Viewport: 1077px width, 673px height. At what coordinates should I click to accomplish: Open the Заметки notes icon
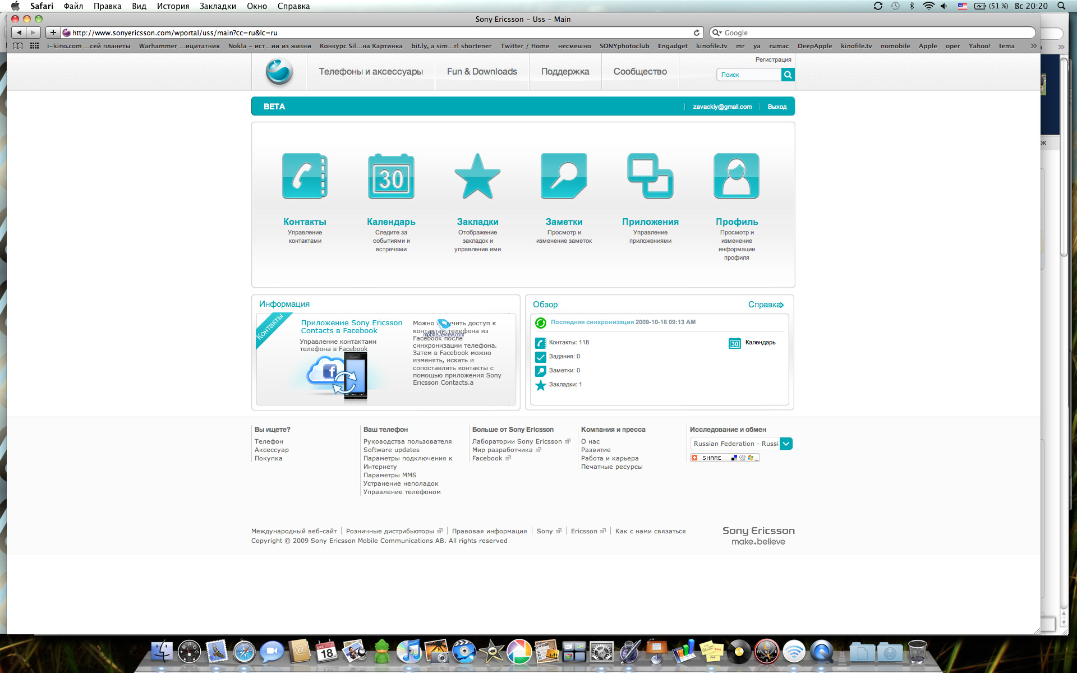pos(564,176)
